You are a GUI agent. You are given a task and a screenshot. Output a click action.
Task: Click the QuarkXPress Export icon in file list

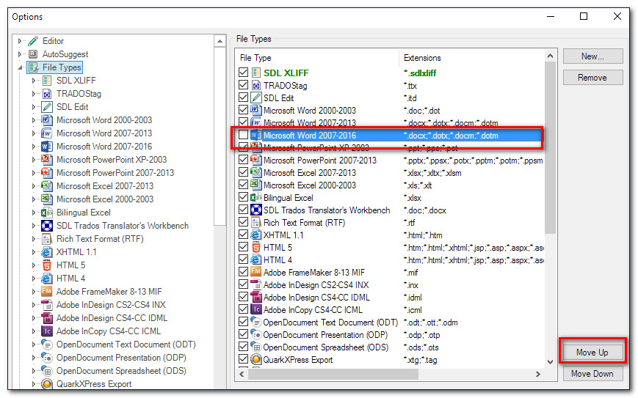pyautogui.click(x=256, y=360)
